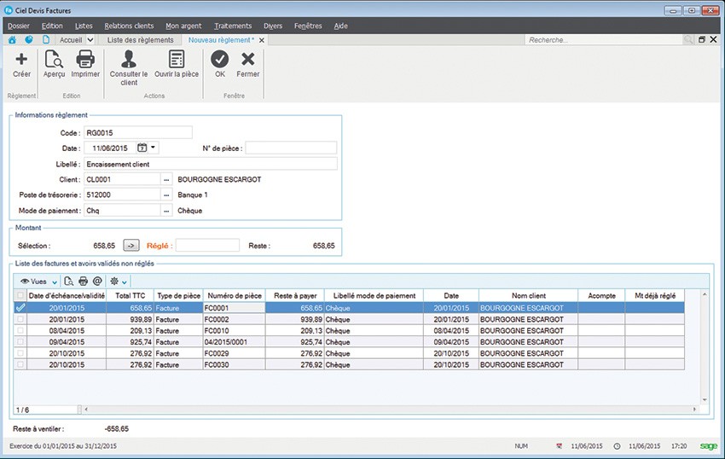Open Consulter le client
Viewport: 725px width, 459px height.
click(129, 60)
